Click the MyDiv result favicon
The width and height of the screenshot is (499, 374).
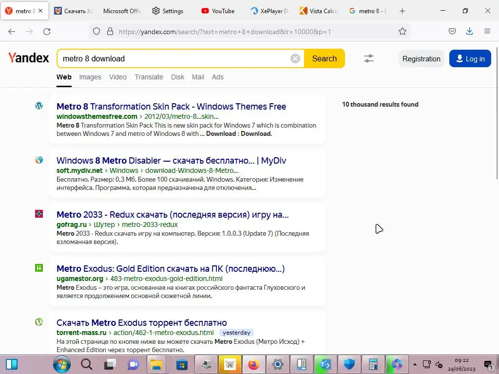39,160
